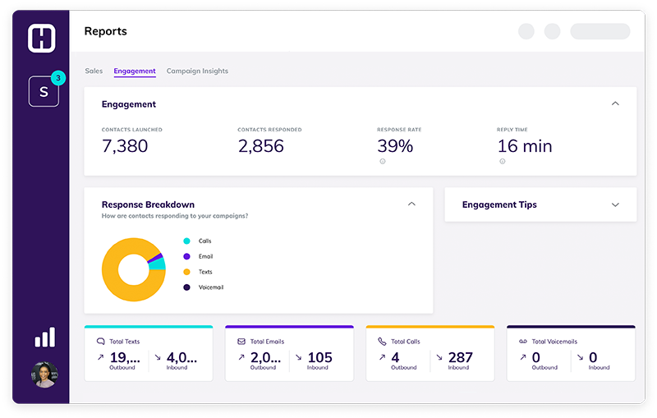
Task: Select the Engagement tab
Action: coord(135,71)
